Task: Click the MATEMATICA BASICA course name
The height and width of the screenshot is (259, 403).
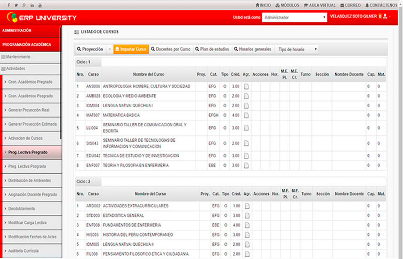Action: coord(121,115)
